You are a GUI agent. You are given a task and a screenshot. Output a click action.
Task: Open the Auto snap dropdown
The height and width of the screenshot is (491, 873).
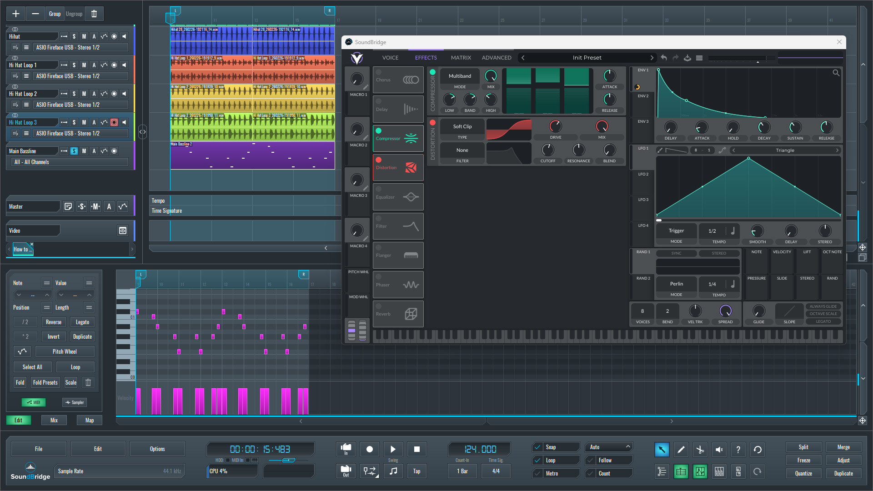point(609,447)
